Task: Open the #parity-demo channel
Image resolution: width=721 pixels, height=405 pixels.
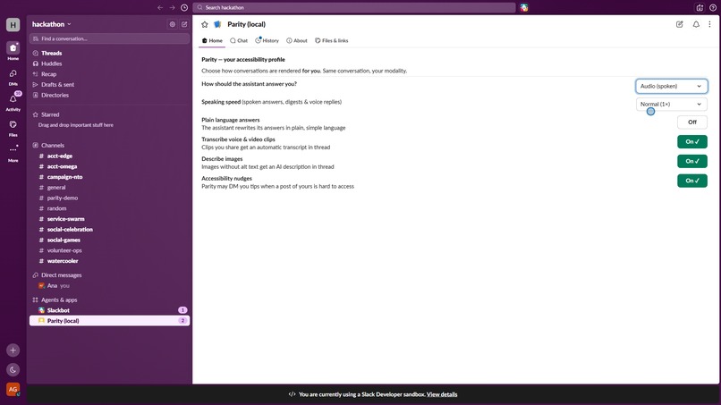Action: 109,198
